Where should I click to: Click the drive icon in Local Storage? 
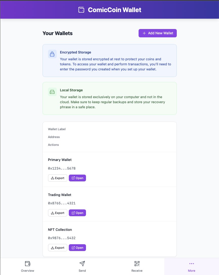(x=52, y=92)
